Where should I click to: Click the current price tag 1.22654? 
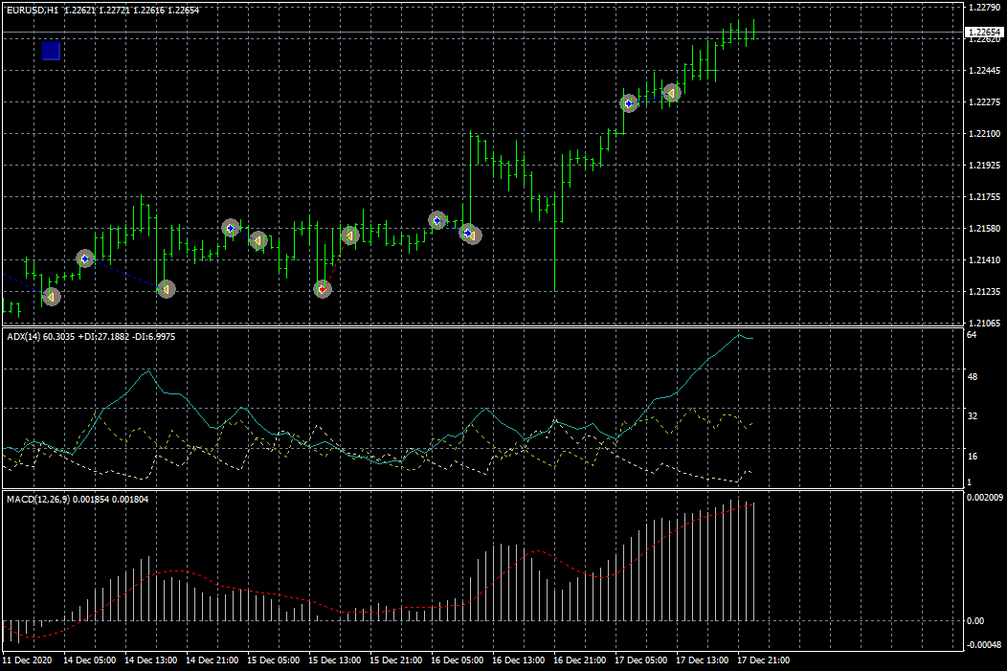coord(984,33)
